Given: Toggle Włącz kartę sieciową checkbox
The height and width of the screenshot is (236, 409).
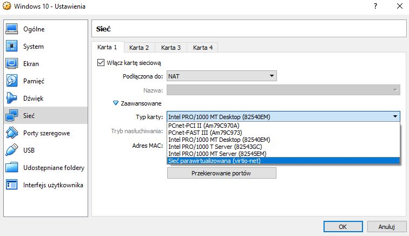Looking at the screenshot, I should [101, 63].
